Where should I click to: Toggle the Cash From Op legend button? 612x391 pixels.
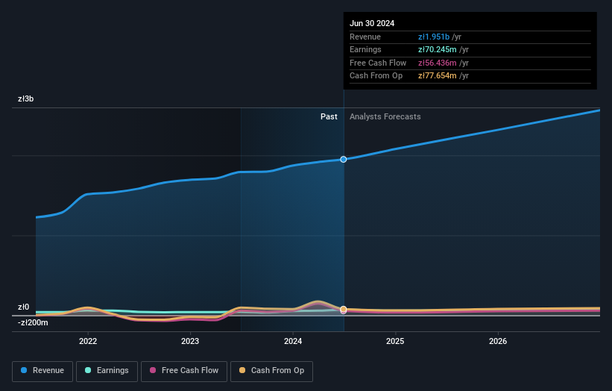pos(271,371)
